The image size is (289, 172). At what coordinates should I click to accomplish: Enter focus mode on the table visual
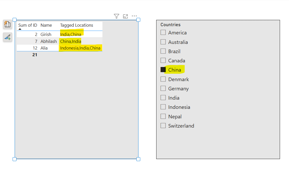point(125,16)
